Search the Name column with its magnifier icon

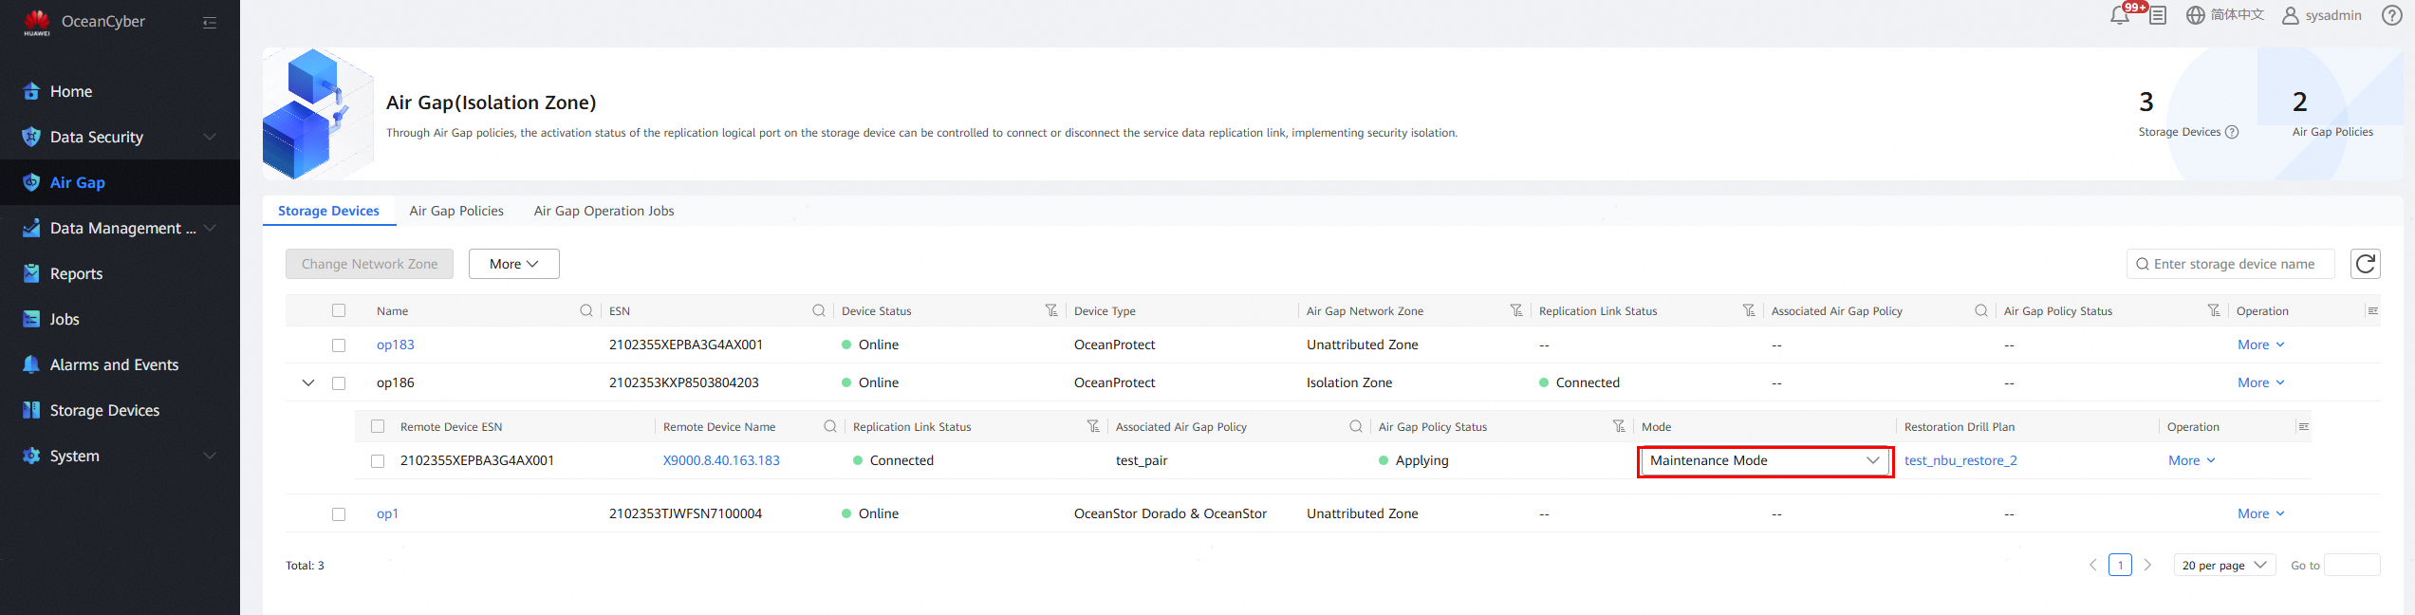(586, 310)
